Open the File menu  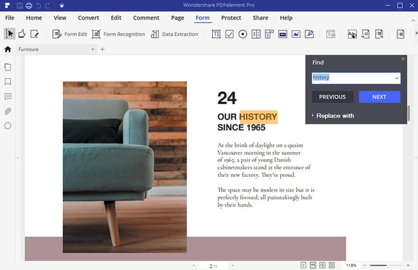[x=9, y=18]
